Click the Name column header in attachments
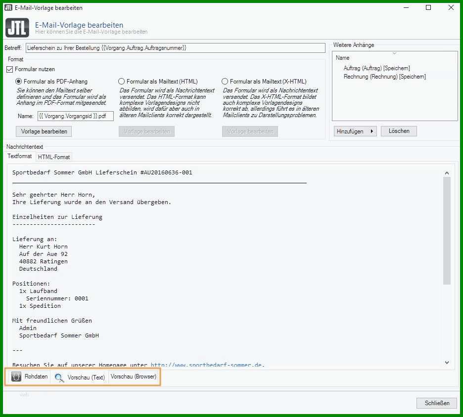 click(x=342, y=58)
